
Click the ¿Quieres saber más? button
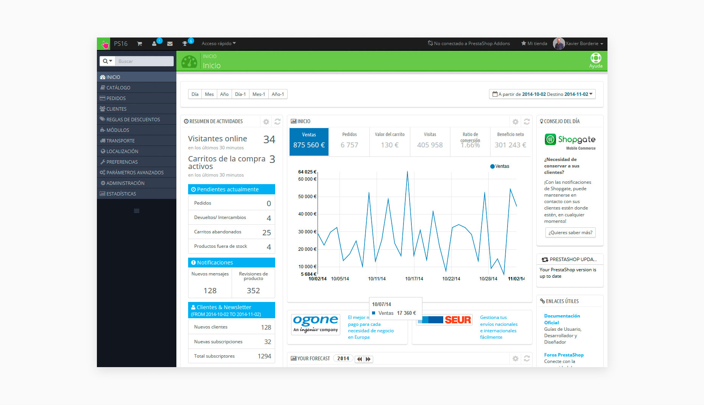pyautogui.click(x=570, y=233)
